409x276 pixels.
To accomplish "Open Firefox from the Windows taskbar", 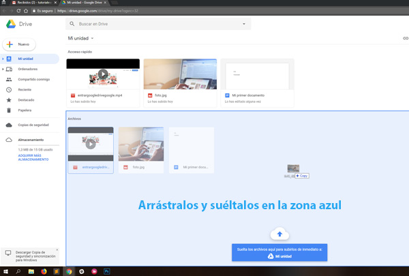I will click(44, 271).
